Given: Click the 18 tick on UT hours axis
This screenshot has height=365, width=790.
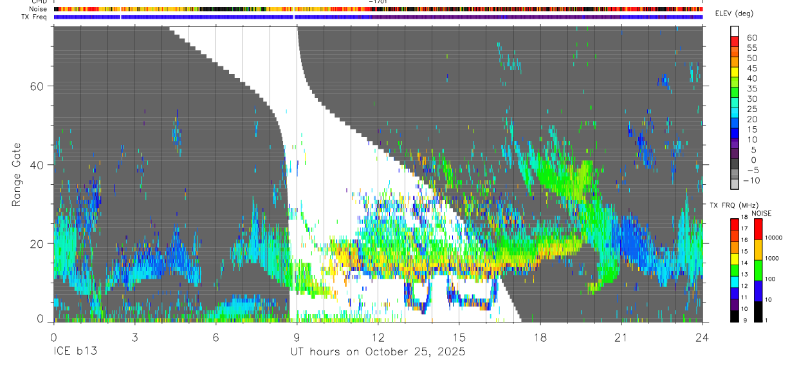Looking at the screenshot, I should pyautogui.click(x=540, y=337).
